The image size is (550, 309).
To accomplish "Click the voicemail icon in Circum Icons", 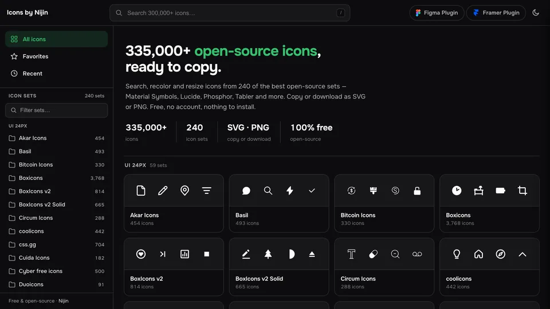I will coord(417,254).
